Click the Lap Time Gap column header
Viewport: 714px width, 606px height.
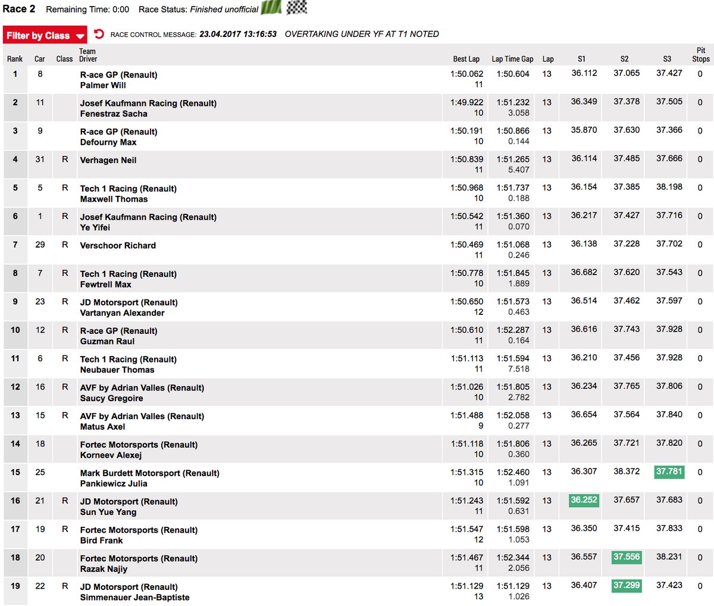coord(512,59)
